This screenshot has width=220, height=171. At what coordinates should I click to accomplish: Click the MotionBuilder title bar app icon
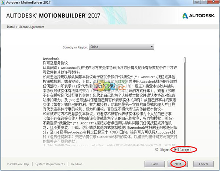3,3
